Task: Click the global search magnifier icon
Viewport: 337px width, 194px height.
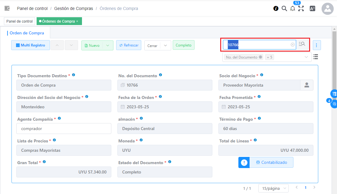Action: pos(284,8)
